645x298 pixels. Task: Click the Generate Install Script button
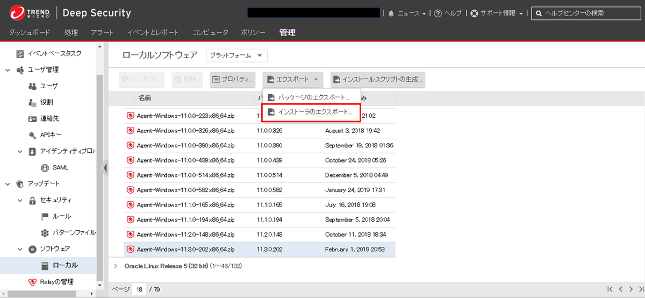pos(377,80)
